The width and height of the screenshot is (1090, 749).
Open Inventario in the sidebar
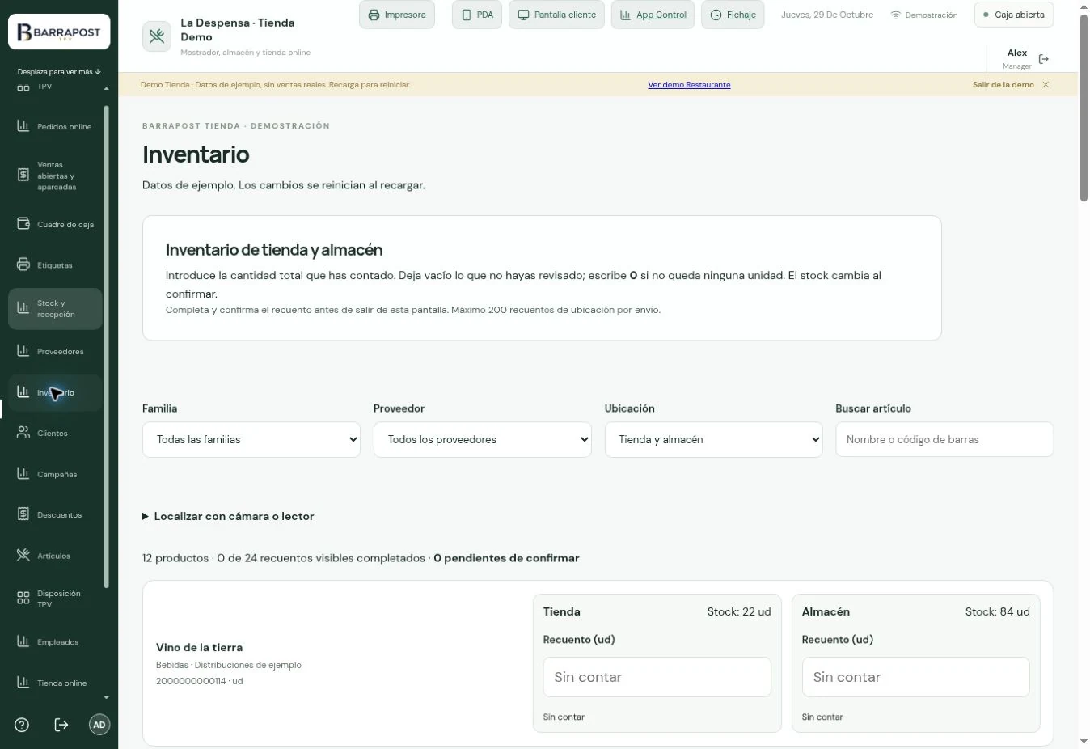[x=55, y=392]
